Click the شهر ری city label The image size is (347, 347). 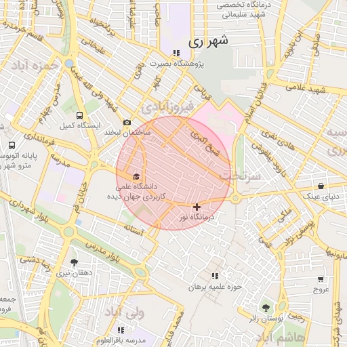(208, 41)
